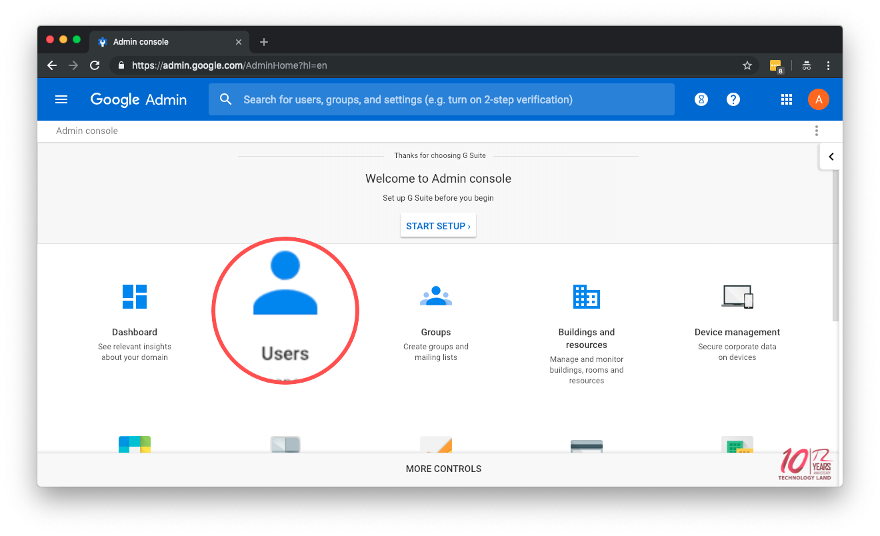This screenshot has width=880, height=536.
Task: Close the Admin console tab
Action: (x=239, y=42)
